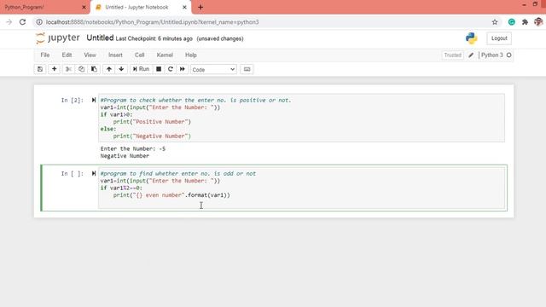The height and width of the screenshot is (307, 546).
Task: Open the browser profile avatar
Action: click(x=538, y=22)
